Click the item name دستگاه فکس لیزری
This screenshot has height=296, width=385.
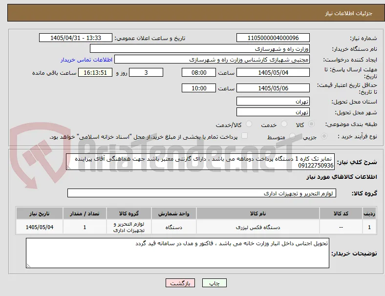click(x=258, y=227)
